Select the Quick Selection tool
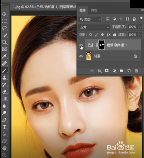The height and width of the screenshot is (158, 144). click(4, 35)
